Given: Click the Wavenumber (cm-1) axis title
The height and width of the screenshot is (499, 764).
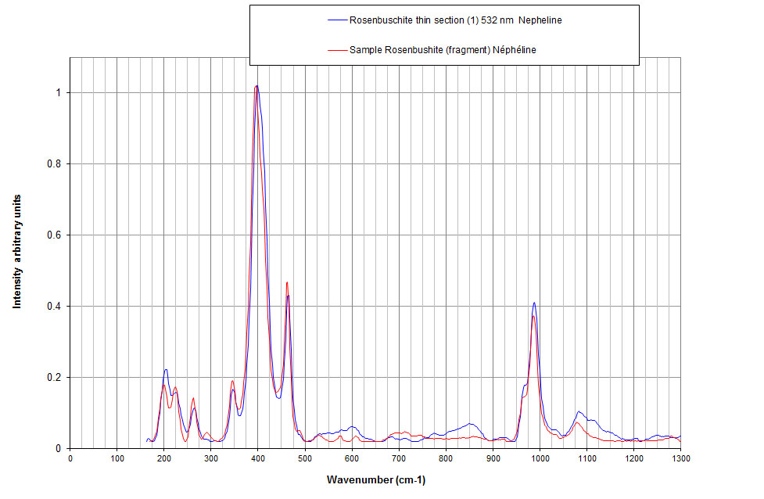Looking at the screenshot, I should [375, 479].
